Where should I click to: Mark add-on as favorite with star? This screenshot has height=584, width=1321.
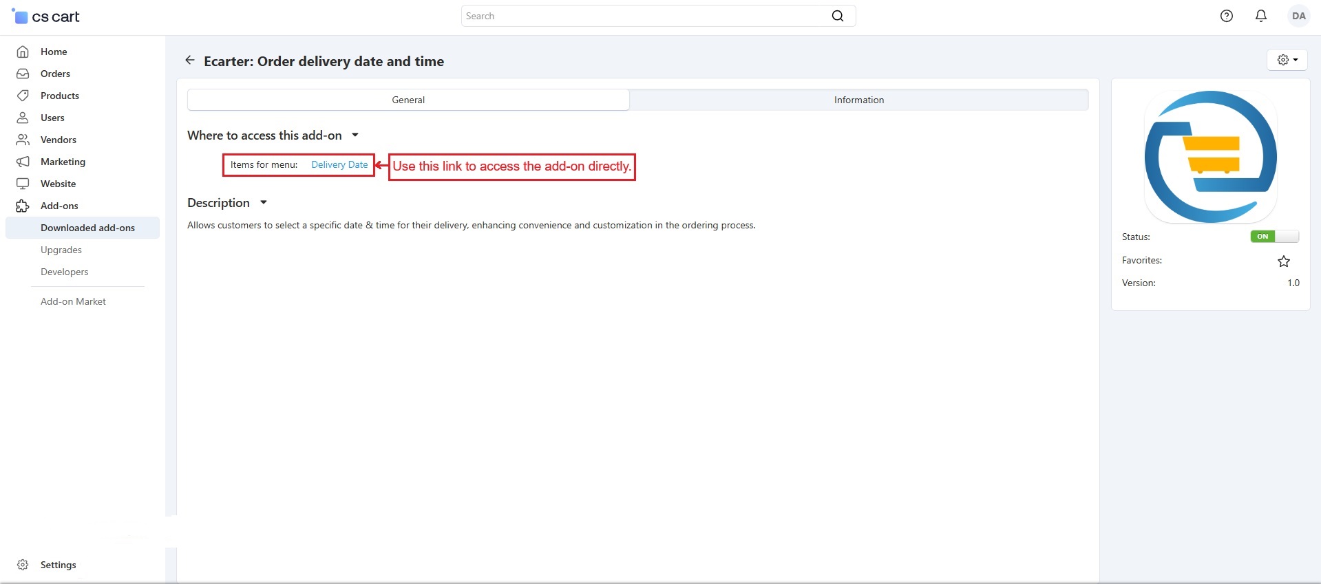pos(1283,261)
